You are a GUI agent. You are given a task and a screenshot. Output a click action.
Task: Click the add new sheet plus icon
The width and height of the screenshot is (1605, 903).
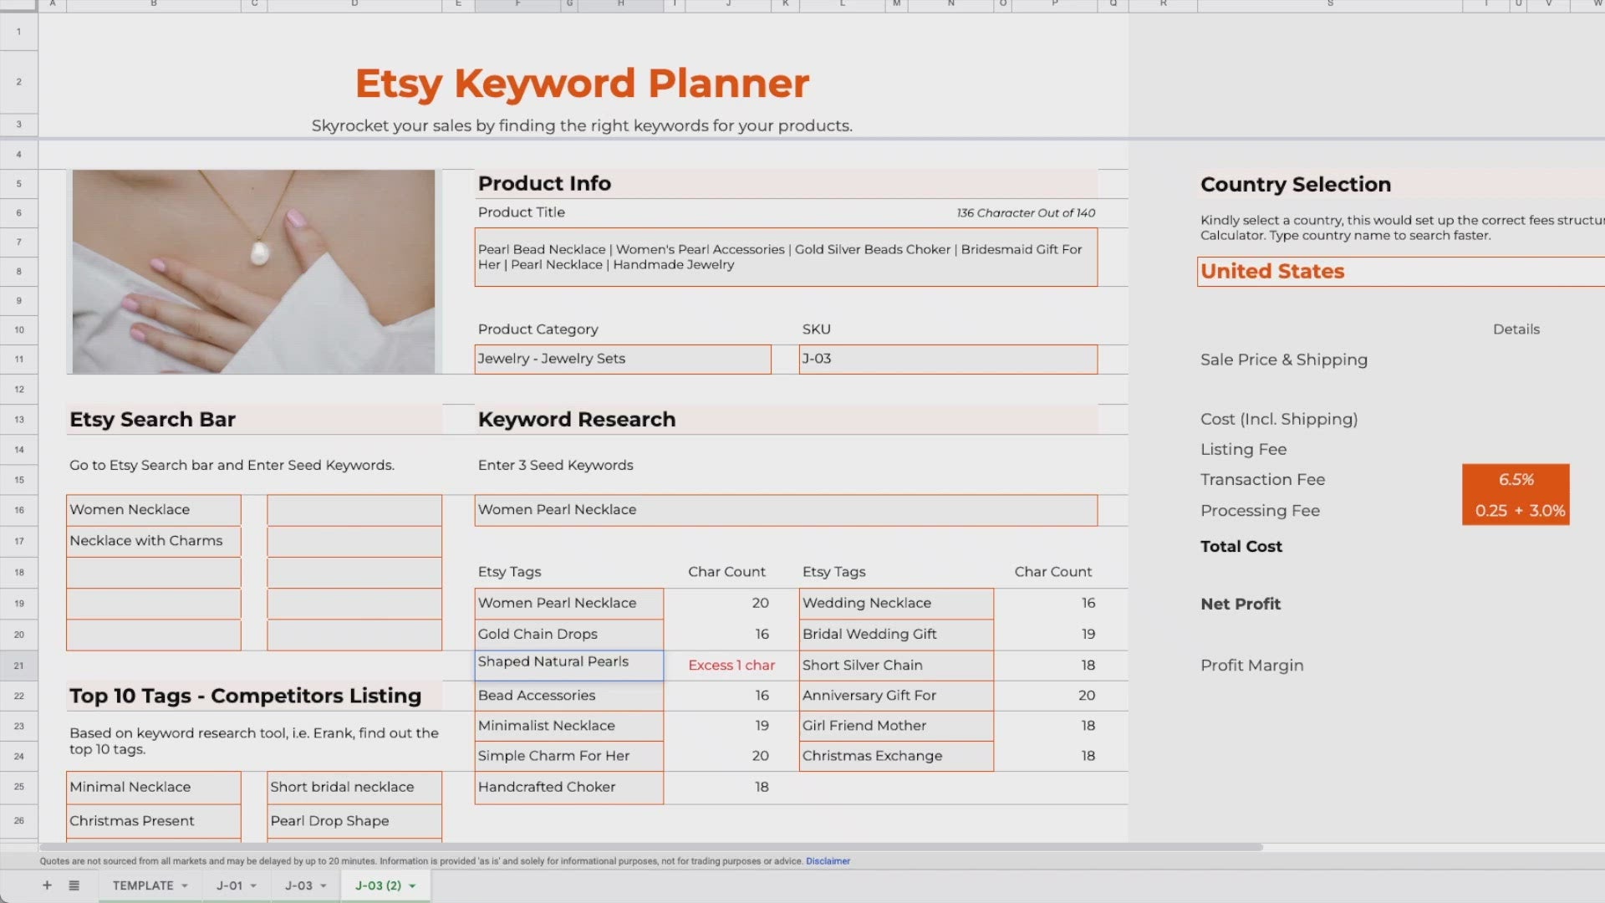(47, 885)
